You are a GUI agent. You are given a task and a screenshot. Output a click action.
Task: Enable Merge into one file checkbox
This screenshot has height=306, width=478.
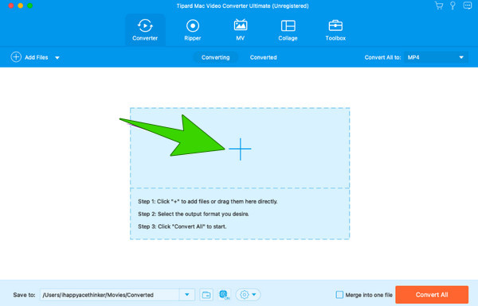point(339,294)
